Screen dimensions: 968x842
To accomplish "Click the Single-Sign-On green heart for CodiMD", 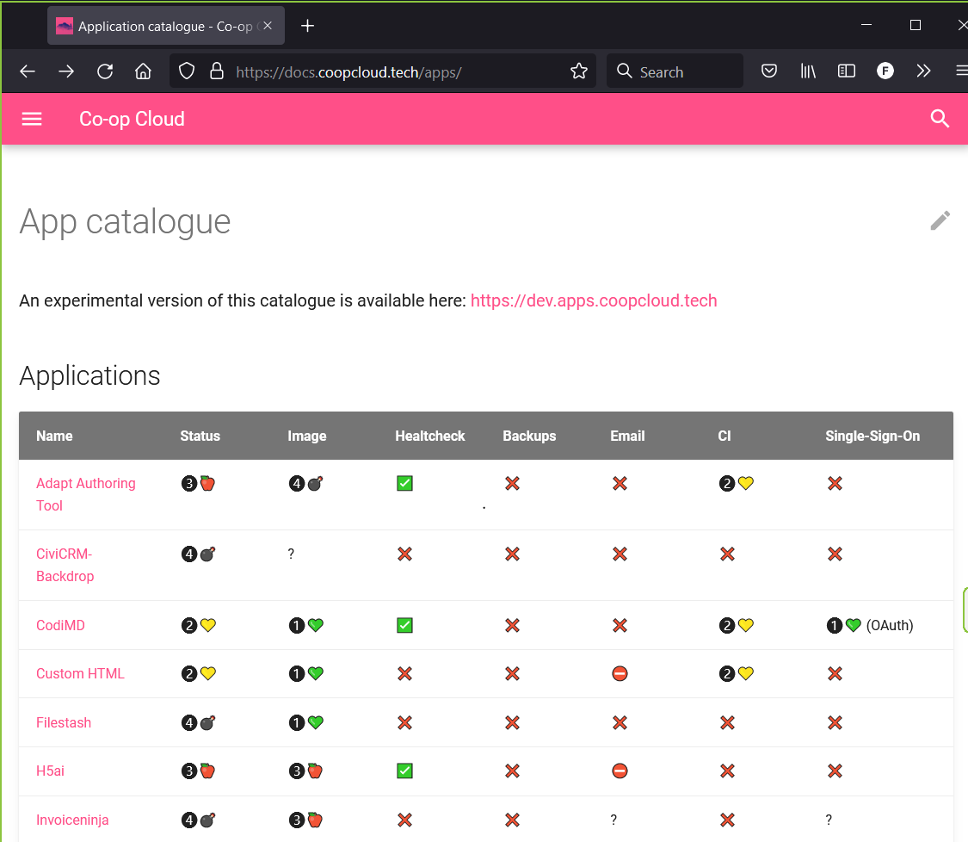I will (854, 625).
